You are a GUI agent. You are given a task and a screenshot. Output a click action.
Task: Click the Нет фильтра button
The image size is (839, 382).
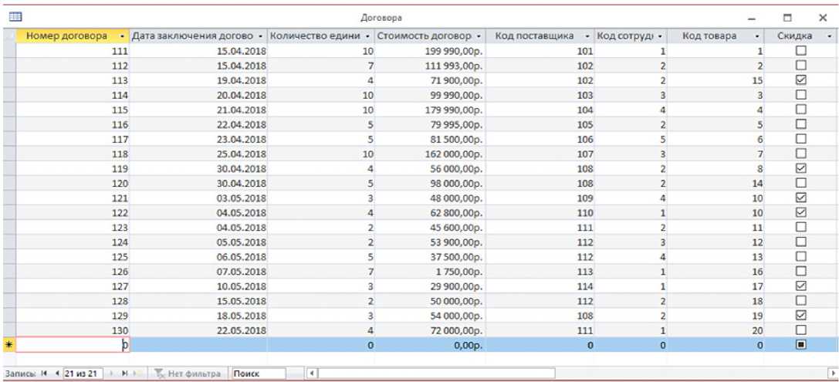tap(188, 374)
